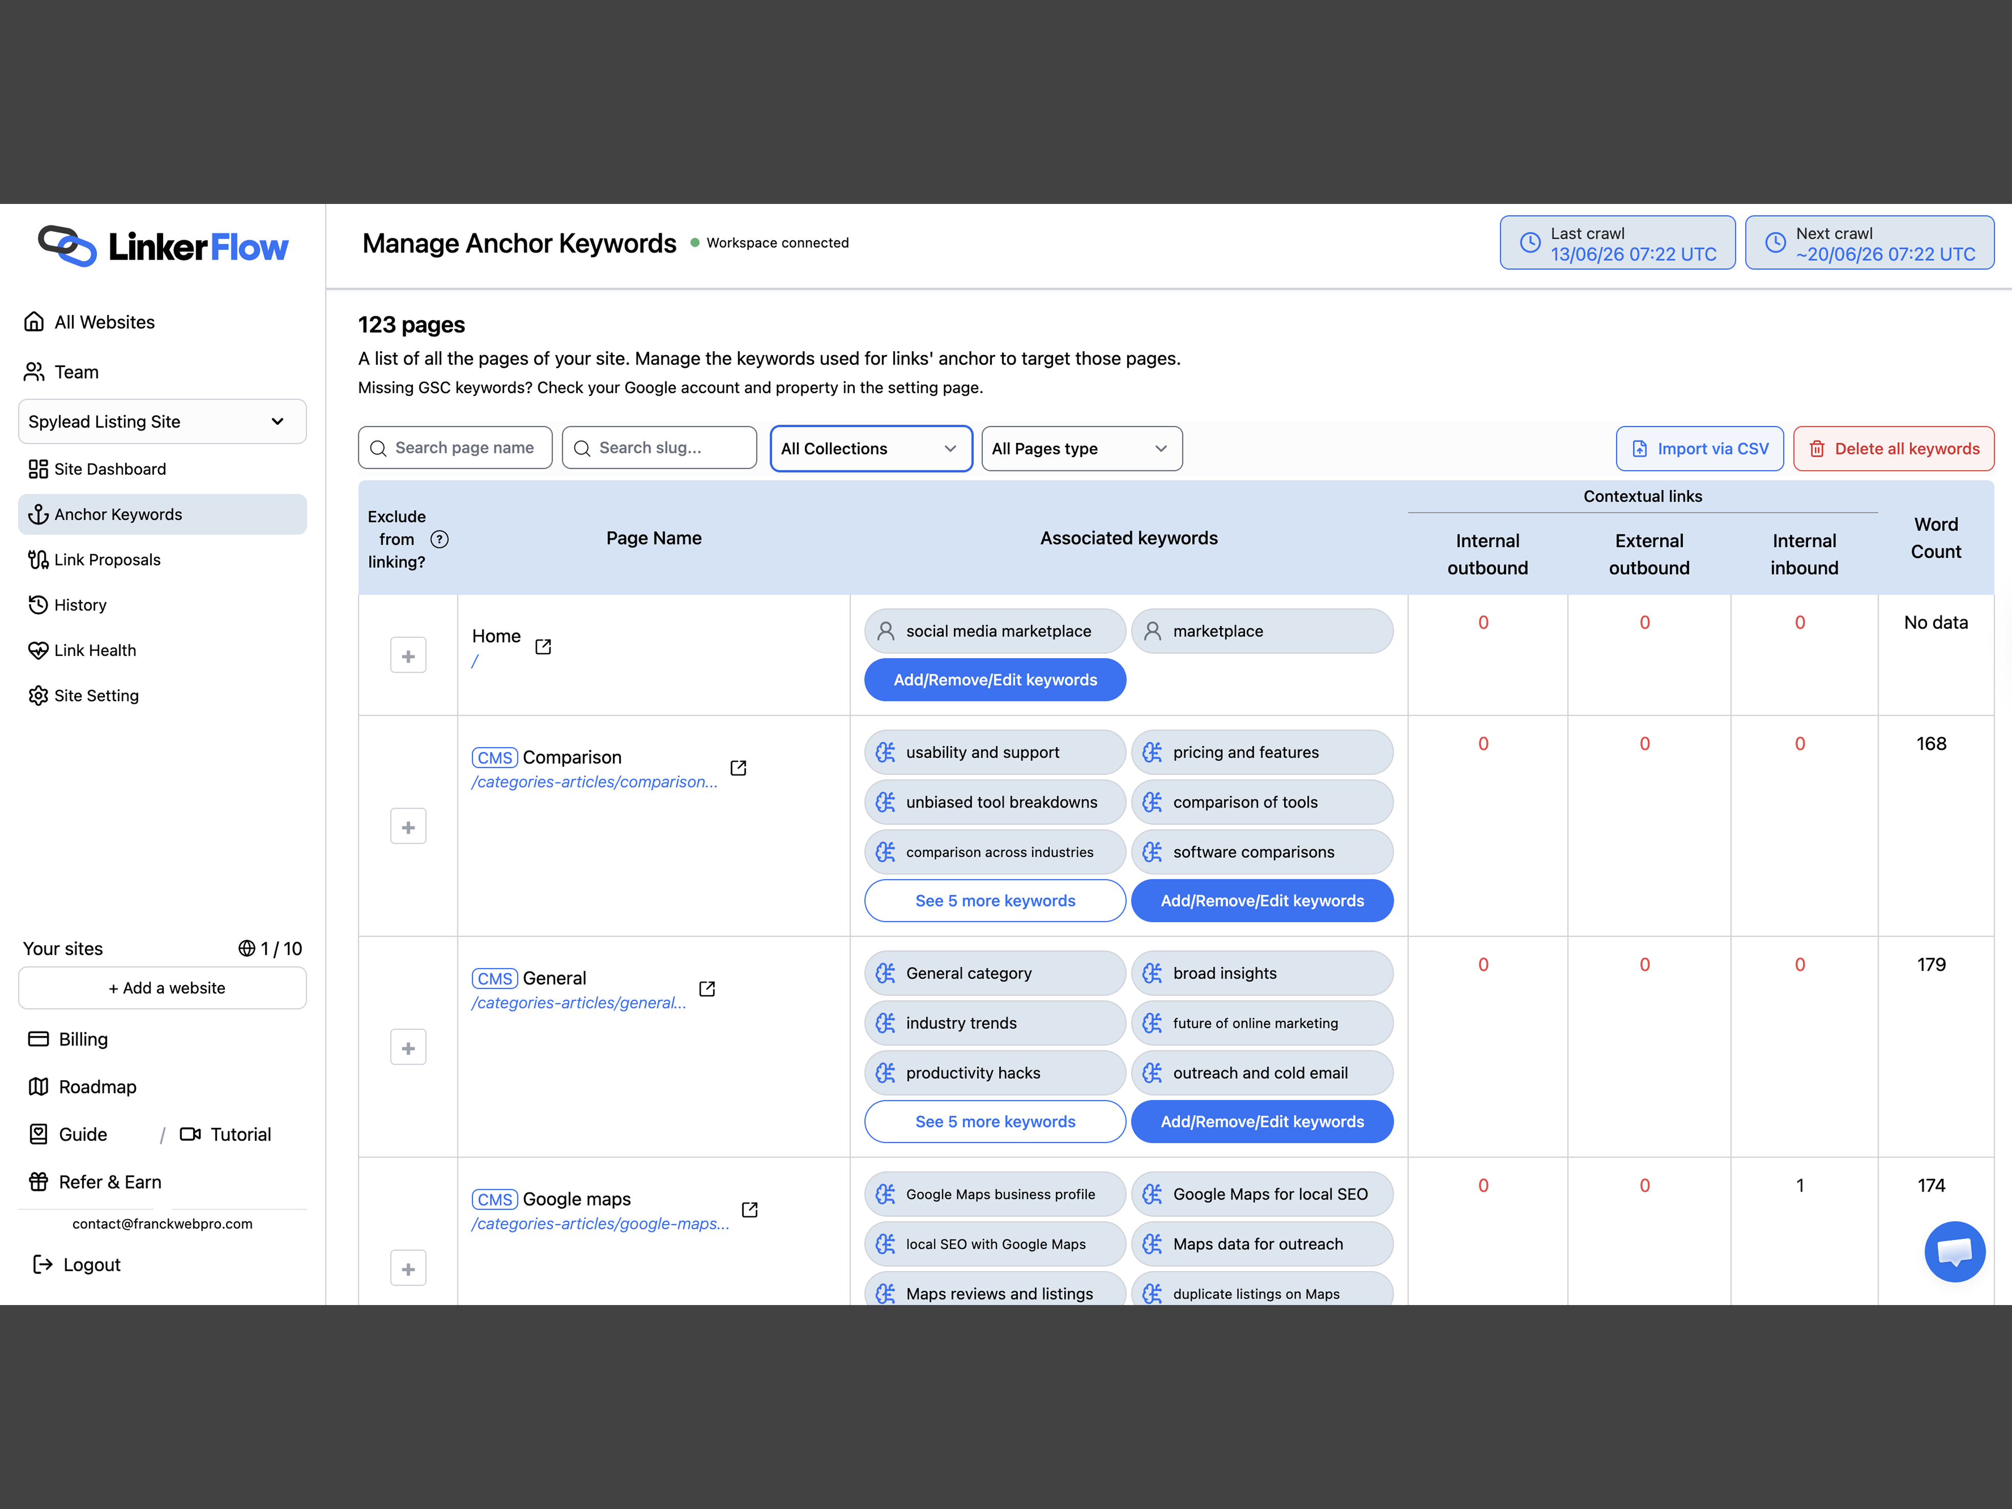Open Google maps page external link icon
Image resolution: width=2012 pixels, height=1509 pixels.
click(749, 1210)
